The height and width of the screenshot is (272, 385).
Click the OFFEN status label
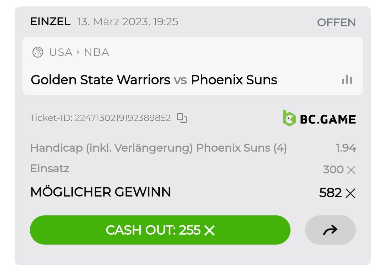pos(336,22)
